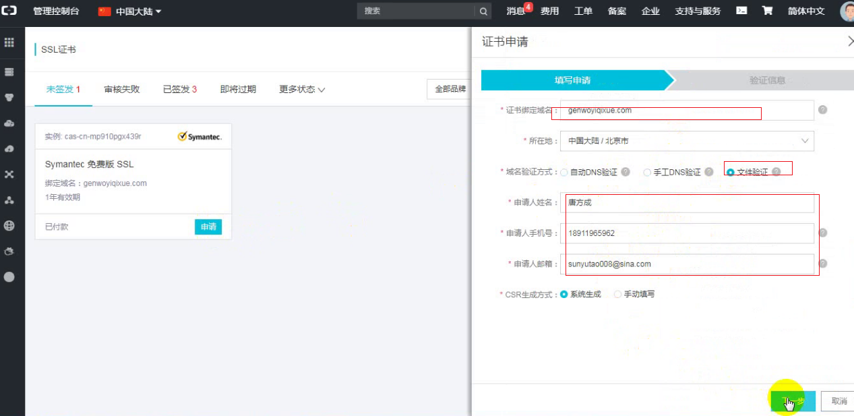Click the 申请 button on certificate card
Image resolution: width=854 pixels, height=416 pixels.
click(208, 227)
